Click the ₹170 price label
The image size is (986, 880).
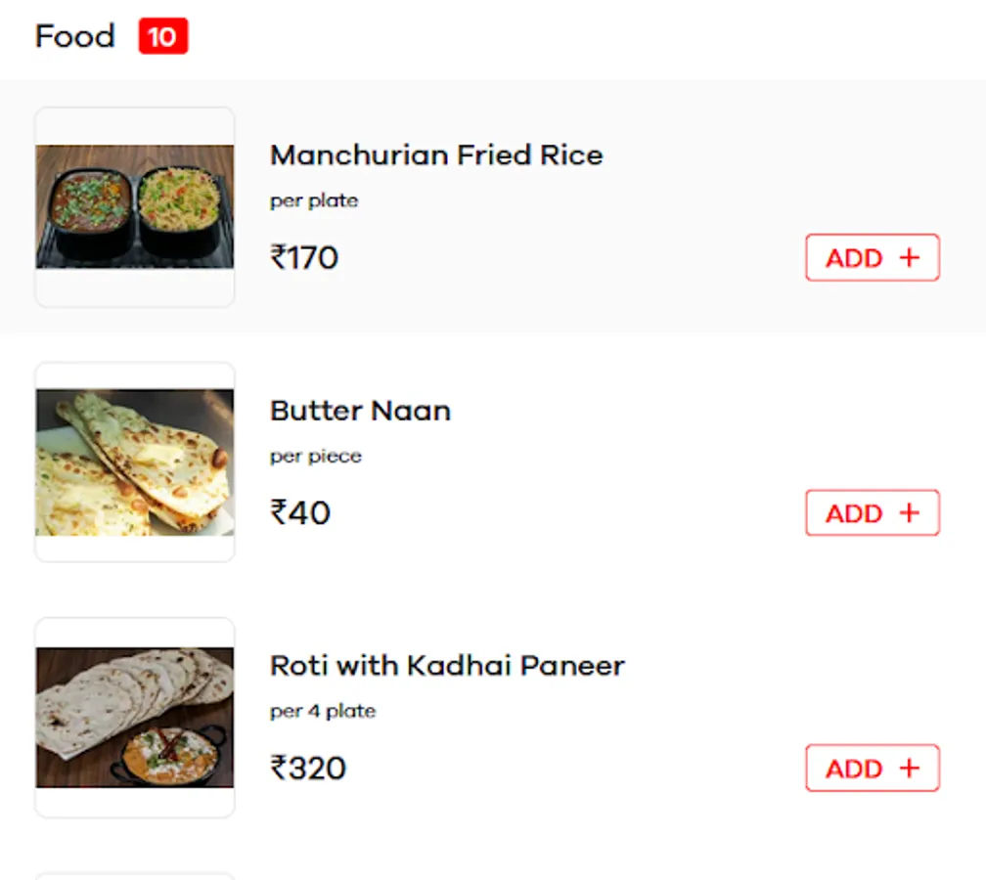pyautogui.click(x=304, y=258)
